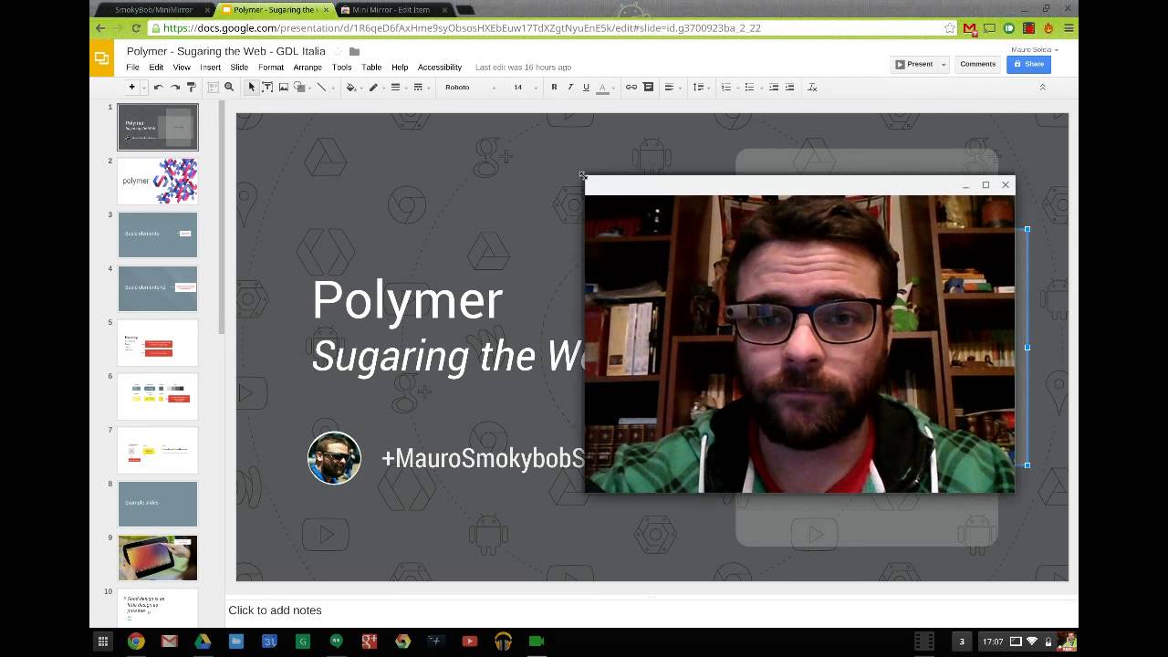1168x657 pixels.
Task: Open the new slide layout dropdown arrow
Action: (x=143, y=88)
